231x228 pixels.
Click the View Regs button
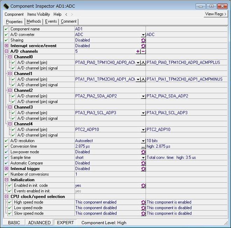[216, 14]
